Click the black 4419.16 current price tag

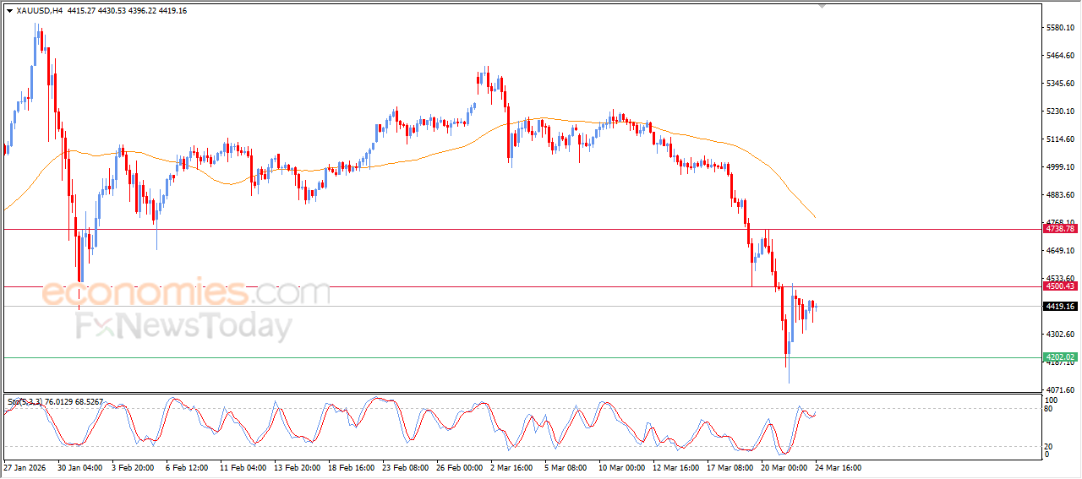click(1060, 307)
